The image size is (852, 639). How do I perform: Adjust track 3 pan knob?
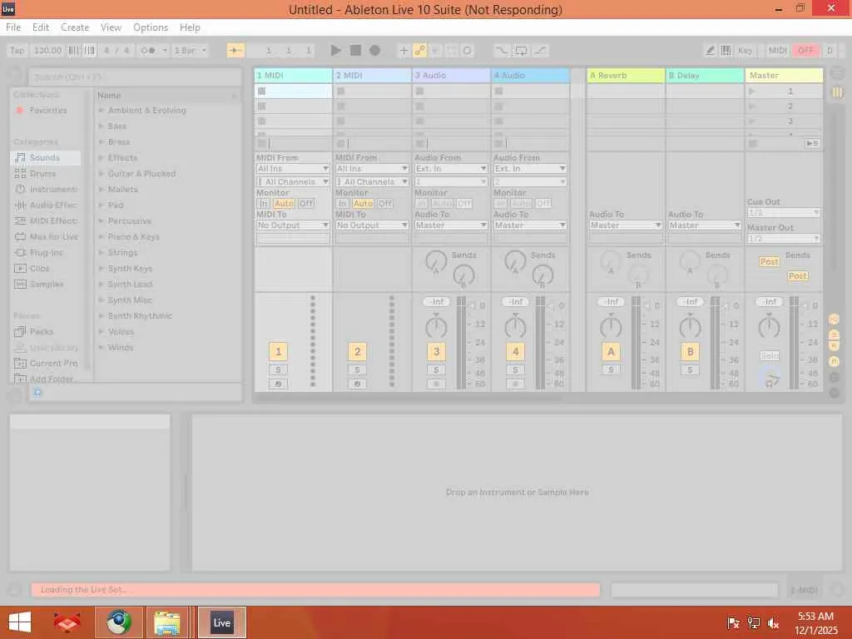pyautogui.click(x=436, y=327)
